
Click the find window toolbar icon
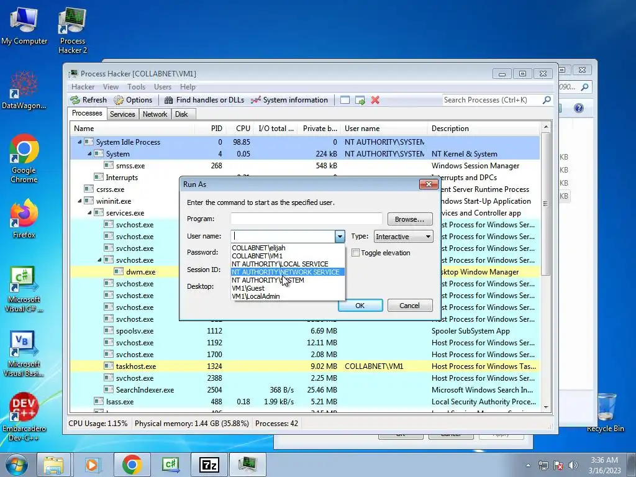point(345,100)
